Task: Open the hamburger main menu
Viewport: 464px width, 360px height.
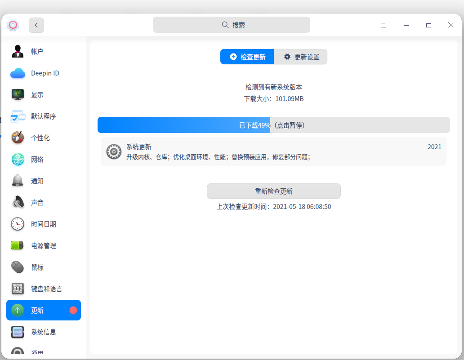Action: (384, 25)
